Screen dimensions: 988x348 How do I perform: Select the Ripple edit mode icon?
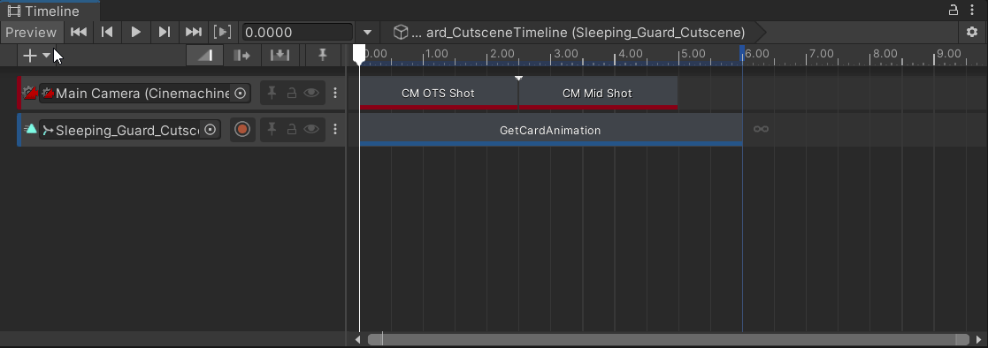click(x=242, y=56)
